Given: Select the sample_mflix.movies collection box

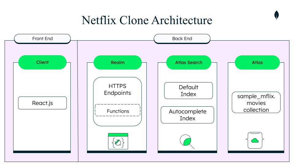Looking at the screenshot, I should [x=256, y=102].
